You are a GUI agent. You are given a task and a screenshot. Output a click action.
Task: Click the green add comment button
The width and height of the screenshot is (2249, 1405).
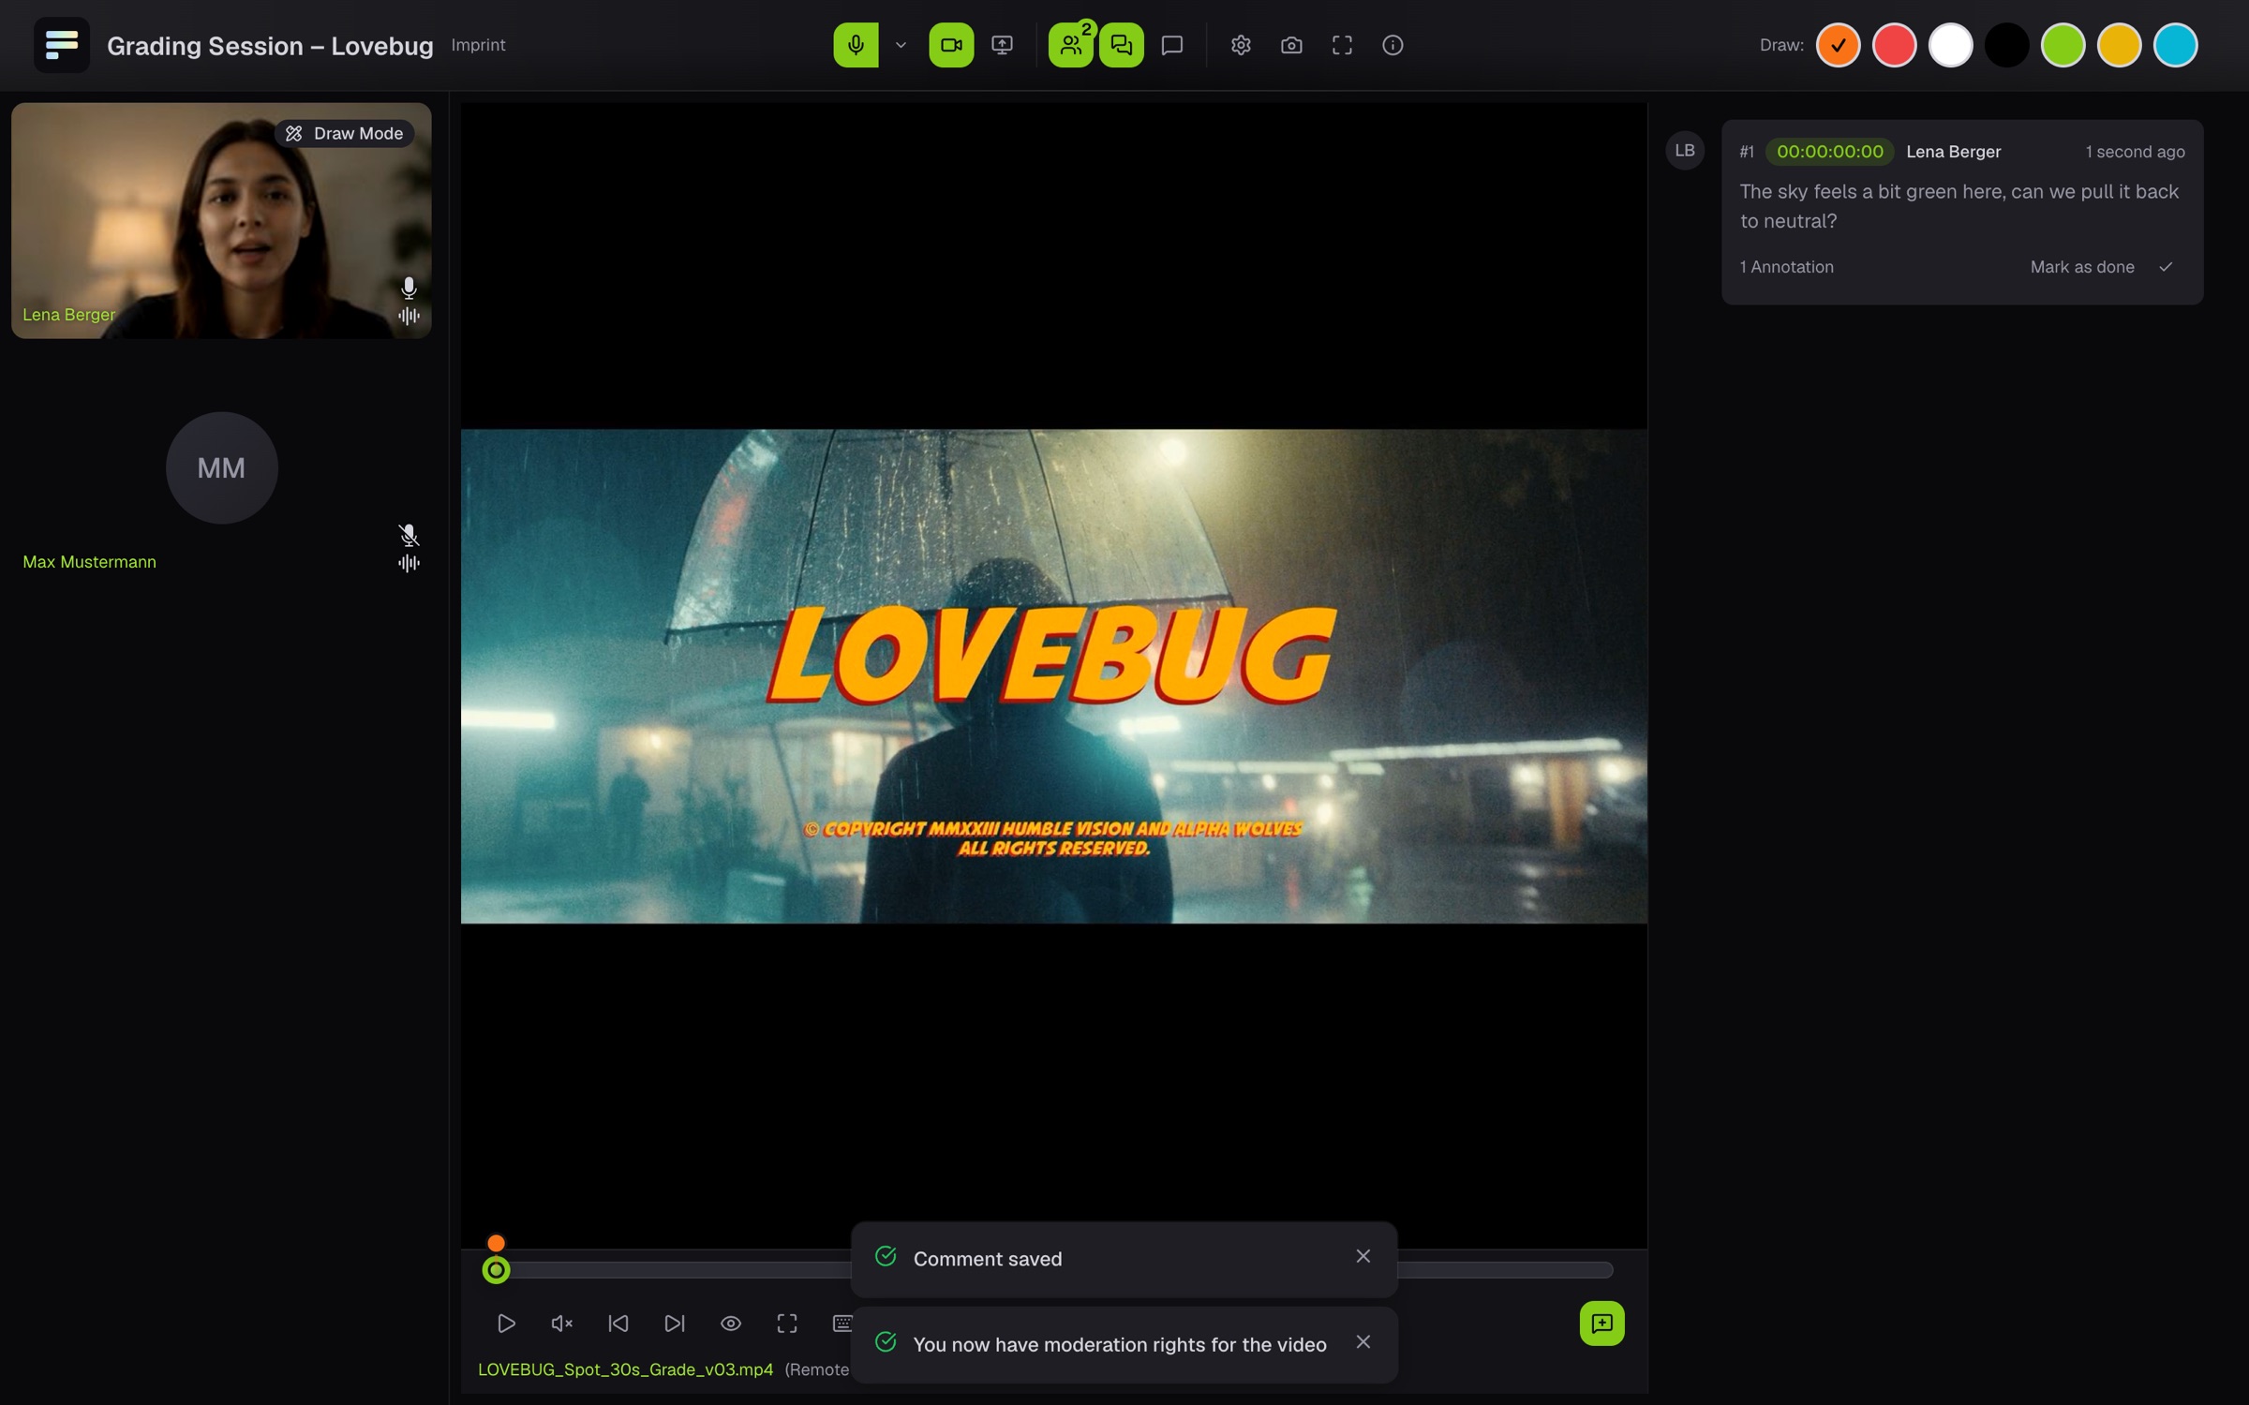[x=1602, y=1324]
